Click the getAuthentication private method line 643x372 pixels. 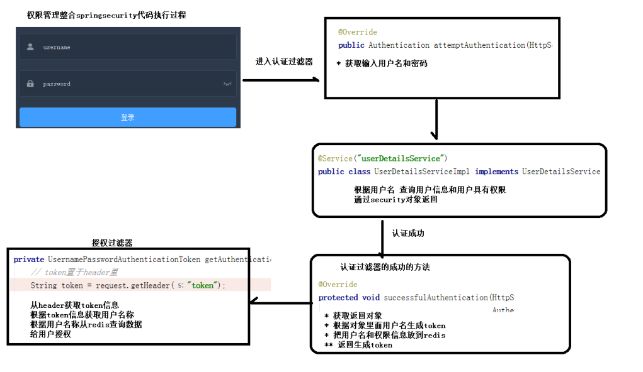pyautogui.click(x=142, y=260)
